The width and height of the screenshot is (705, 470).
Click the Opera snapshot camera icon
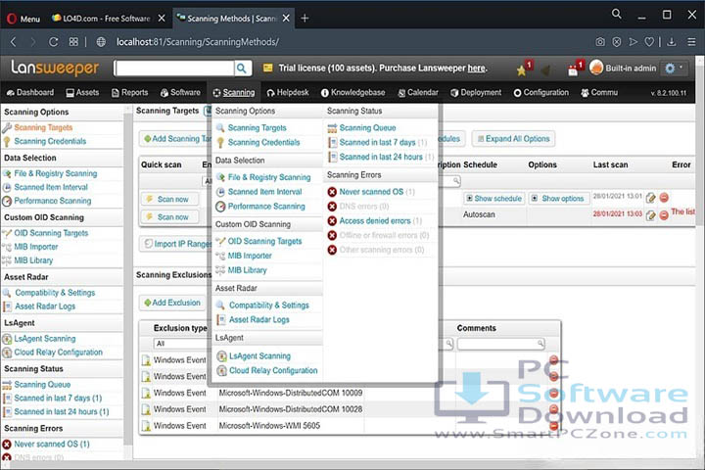click(600, 42)
